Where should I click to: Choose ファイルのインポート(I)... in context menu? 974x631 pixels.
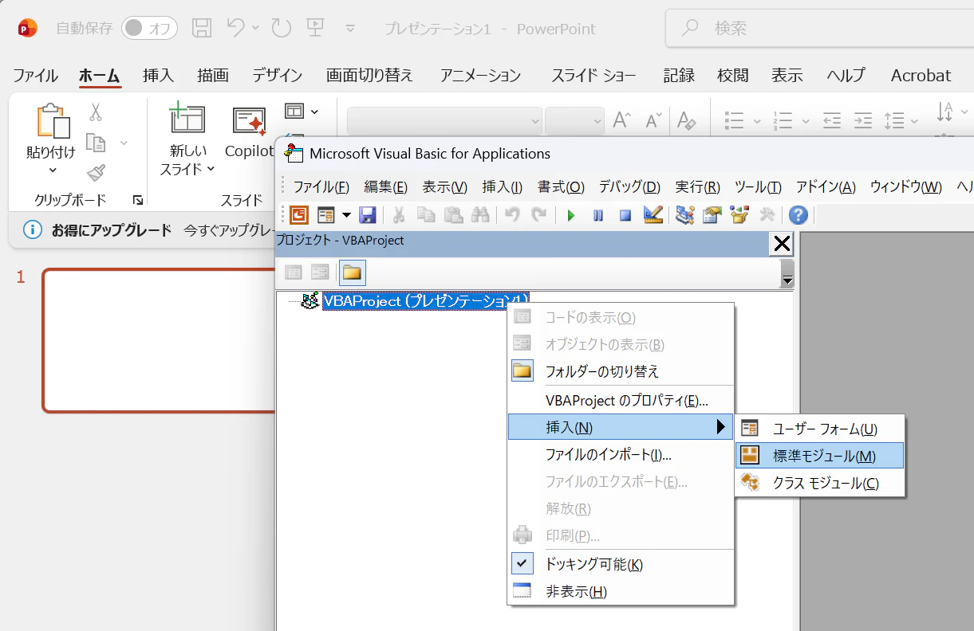click(621, 455)
